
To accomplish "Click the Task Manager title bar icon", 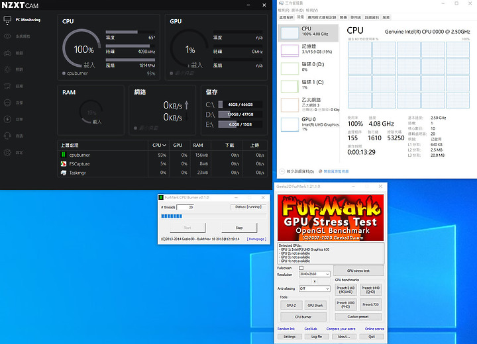I will (281, 3).
